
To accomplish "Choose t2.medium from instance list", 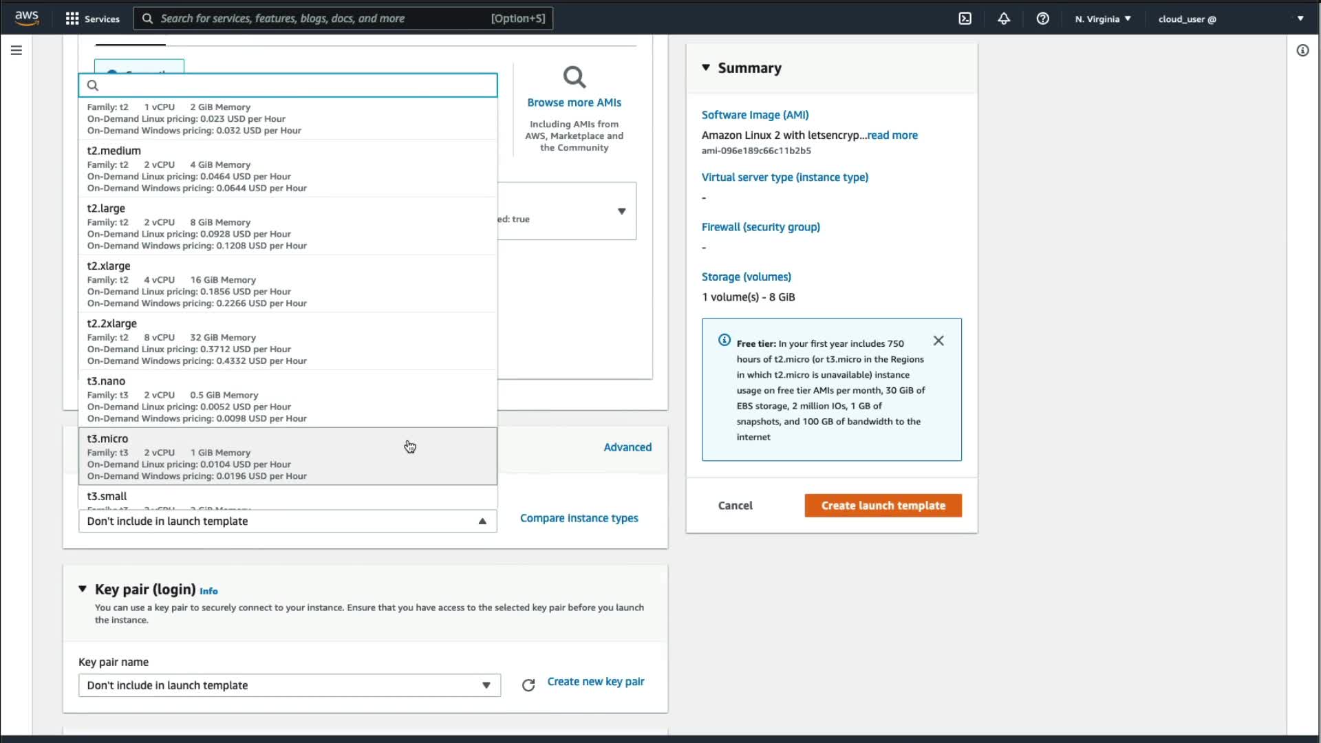I will coord(288,169).
